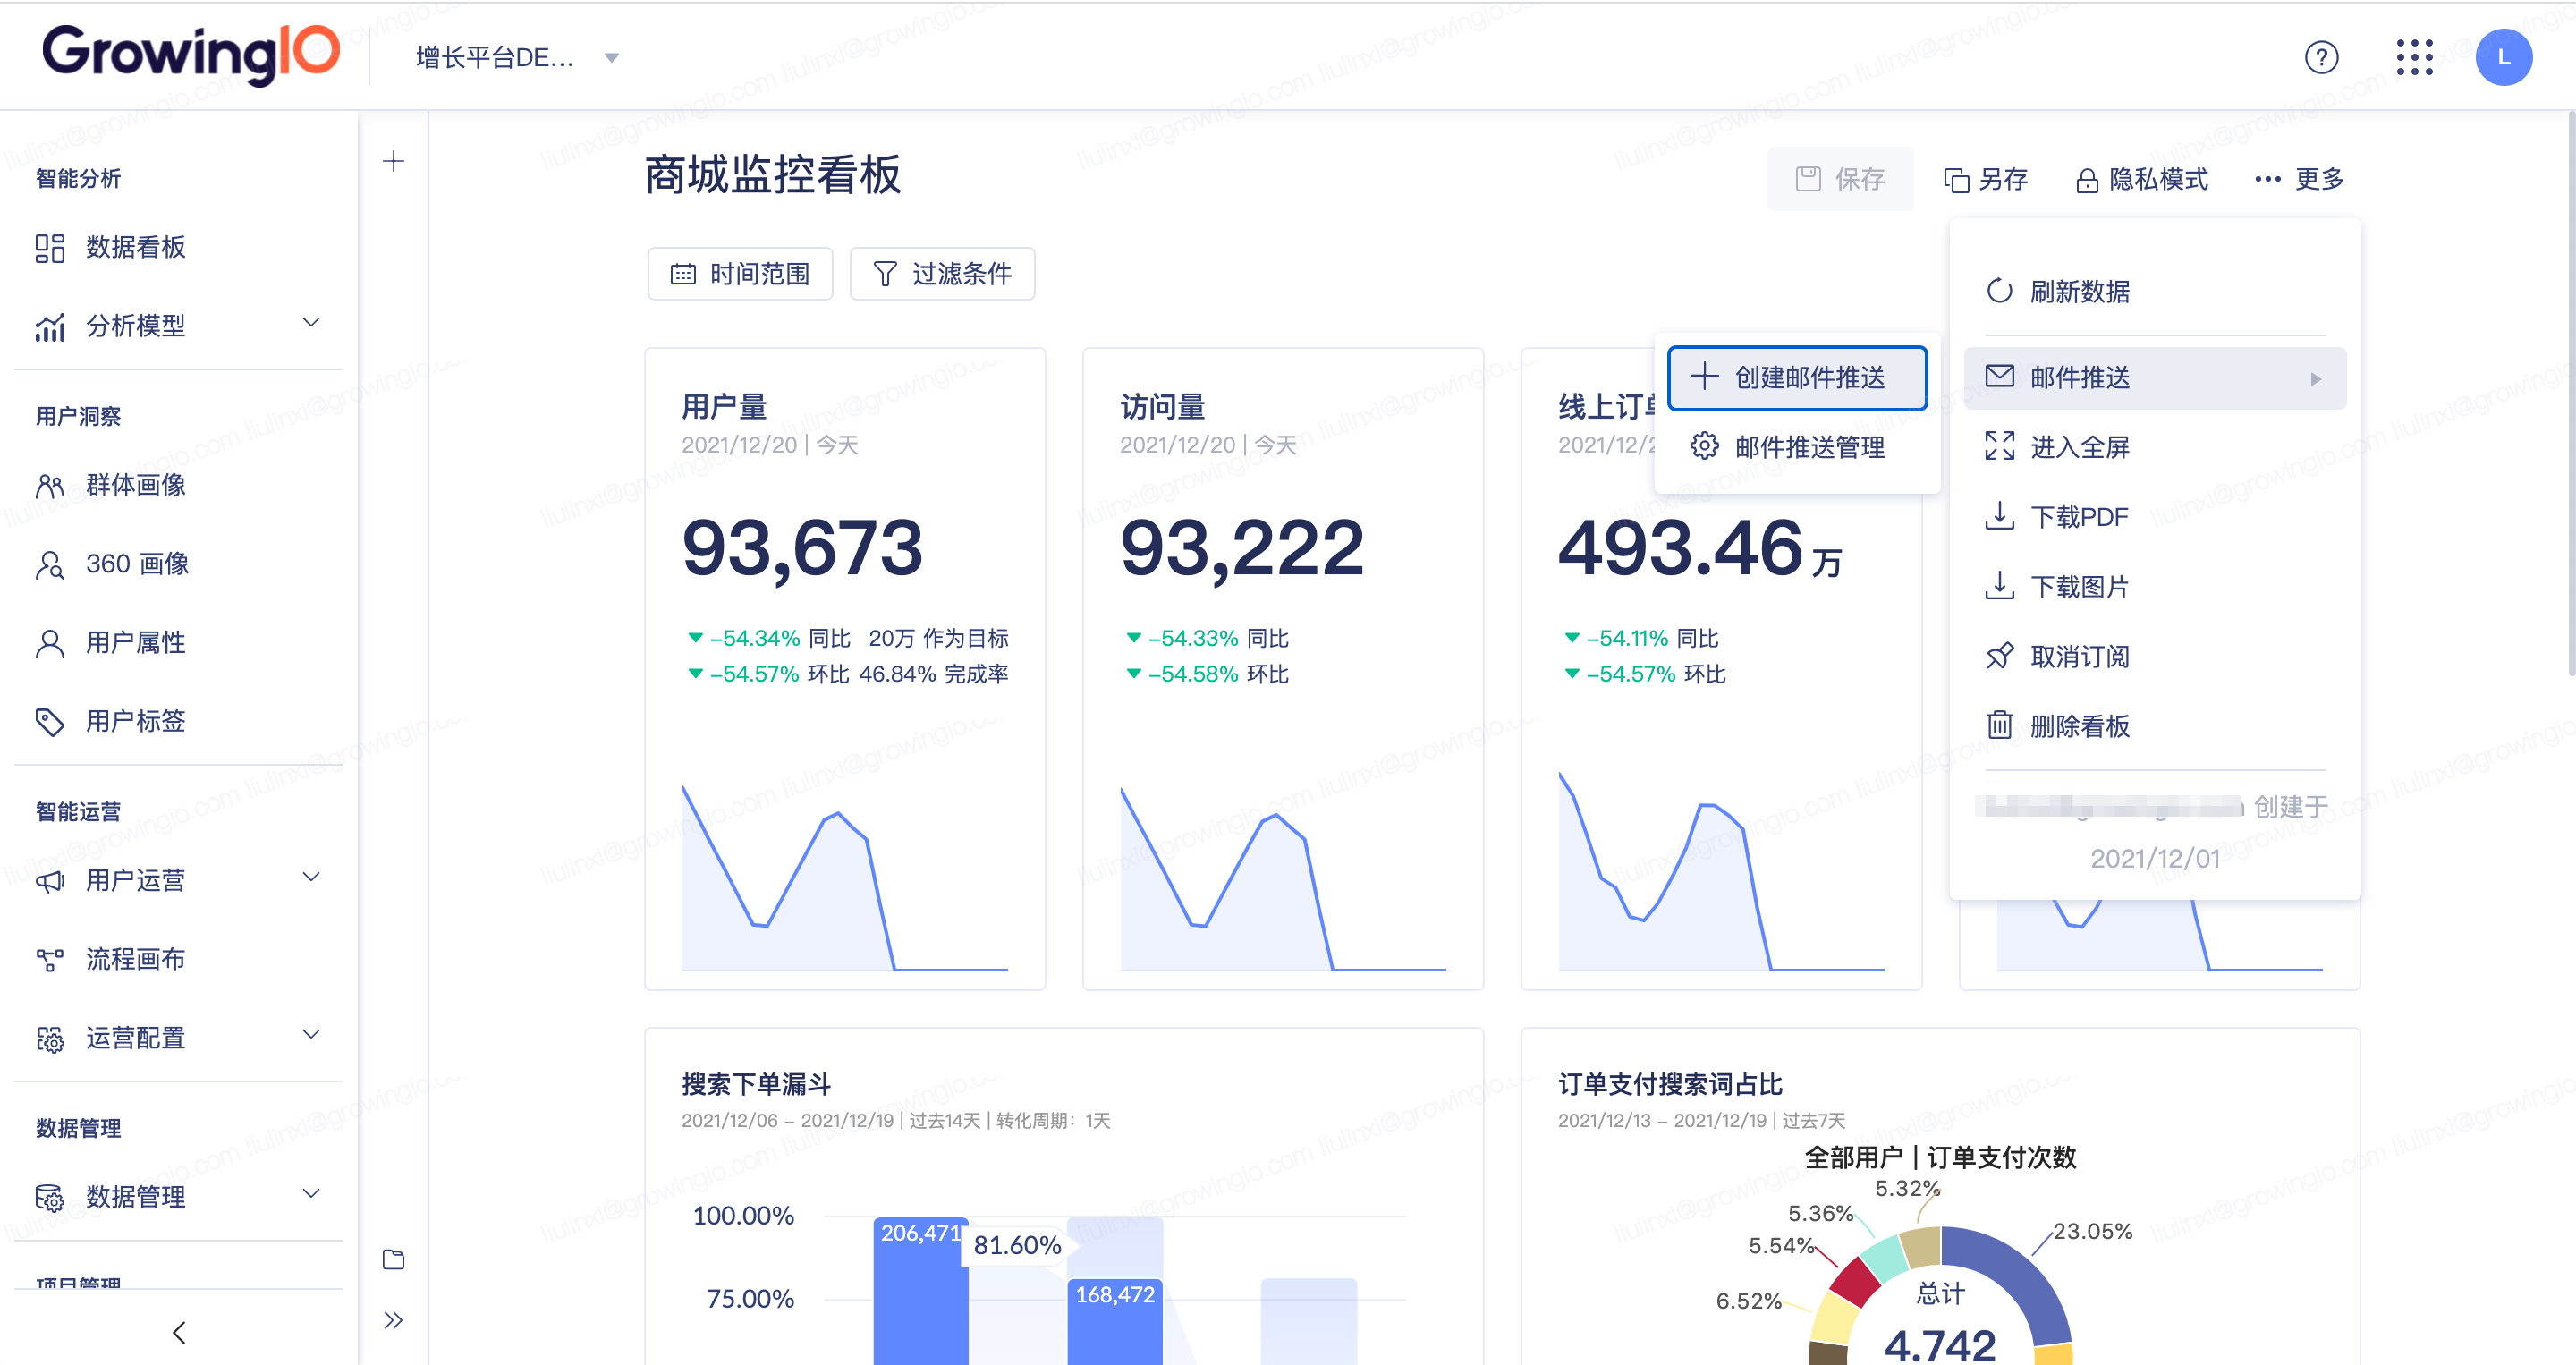This screenshot has width=2576, height=1365.
Task: Open the 更多 menu
Action: tap(2298, 179)
